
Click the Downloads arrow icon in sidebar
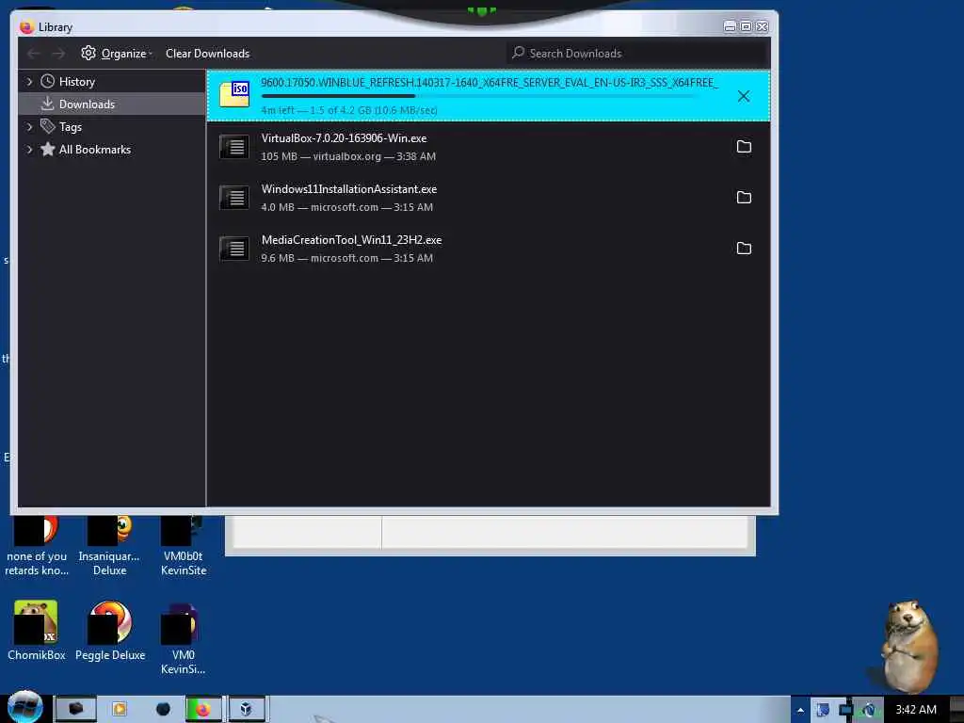(47, 104)
